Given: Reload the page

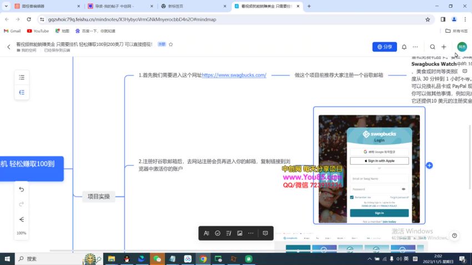Looking at the screenshot, I should [x=29, y=19].
